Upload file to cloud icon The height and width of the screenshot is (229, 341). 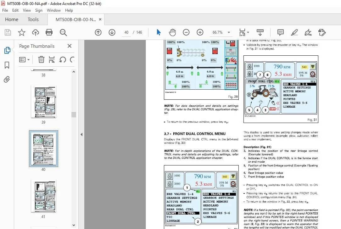[36, 32]
